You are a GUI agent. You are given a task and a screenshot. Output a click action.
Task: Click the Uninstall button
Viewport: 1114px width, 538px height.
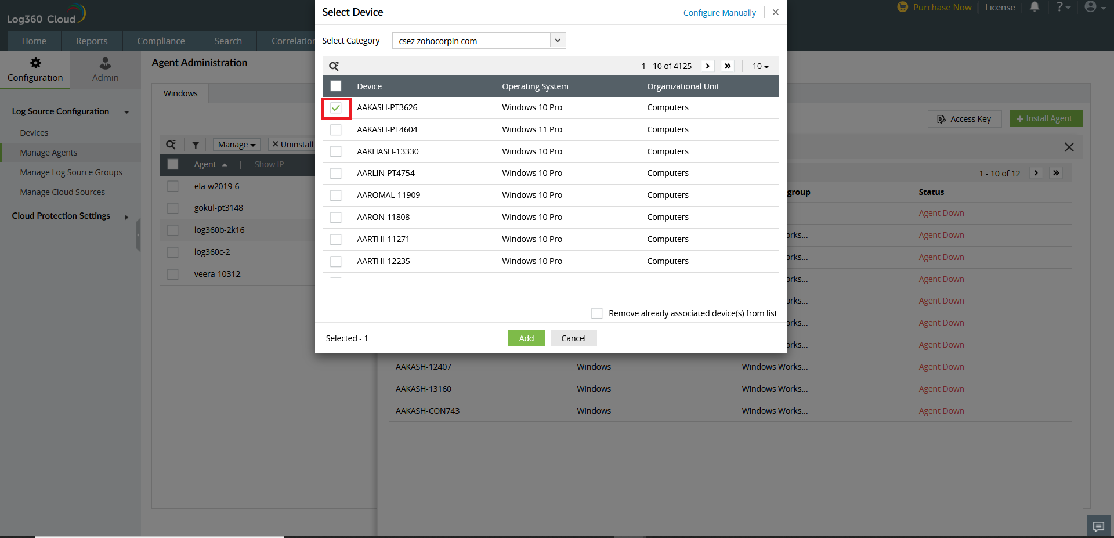tap(292, 145)
